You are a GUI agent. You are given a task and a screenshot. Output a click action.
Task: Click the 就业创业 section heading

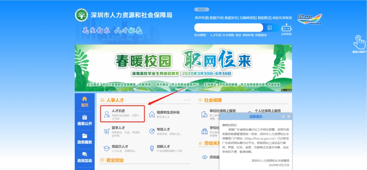click(x=115, y=160)
